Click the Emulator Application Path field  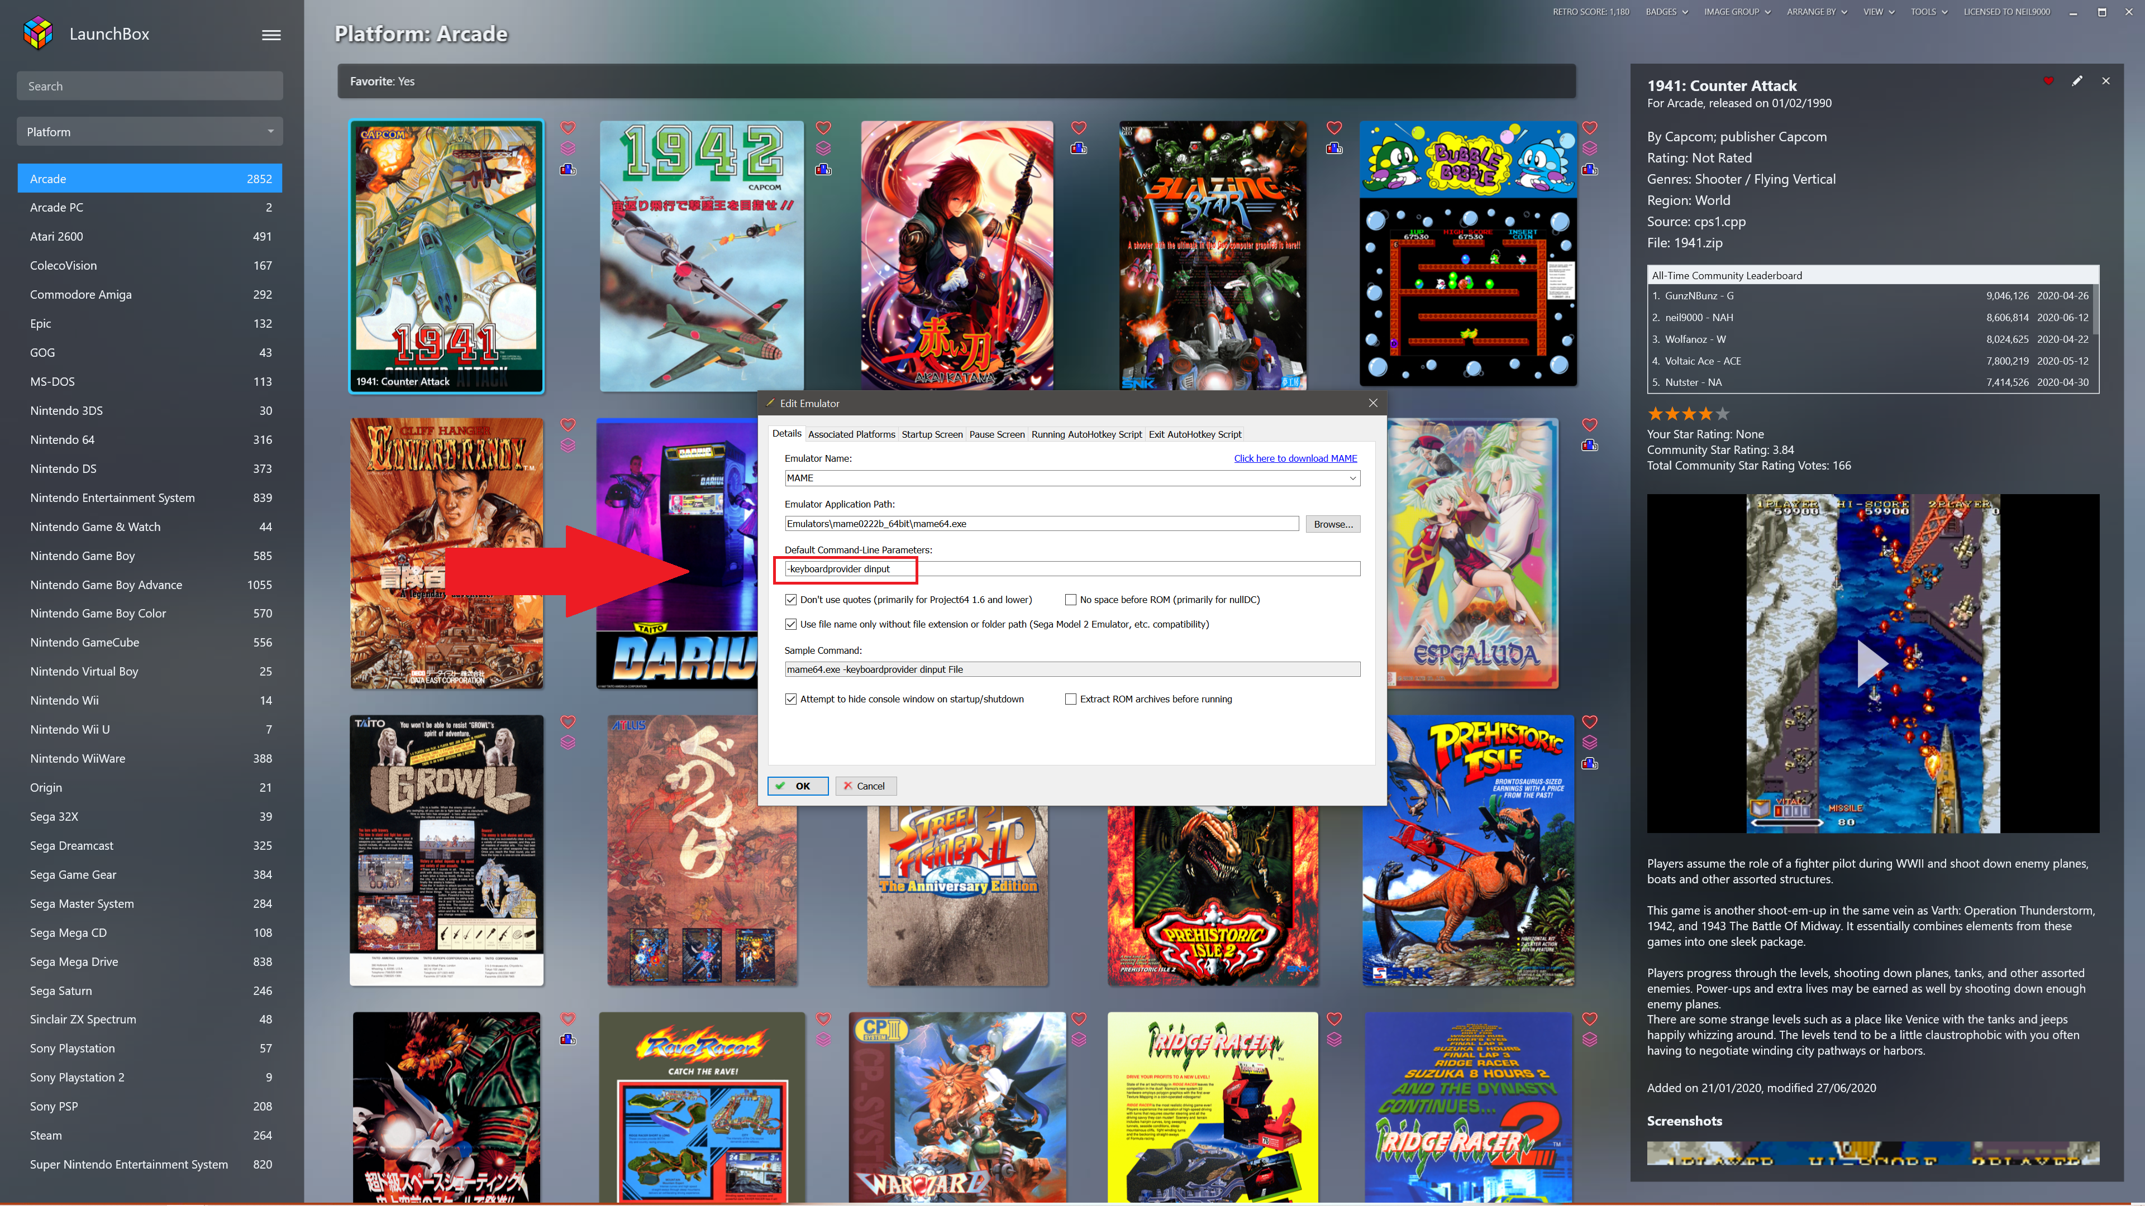(1042, 524)
